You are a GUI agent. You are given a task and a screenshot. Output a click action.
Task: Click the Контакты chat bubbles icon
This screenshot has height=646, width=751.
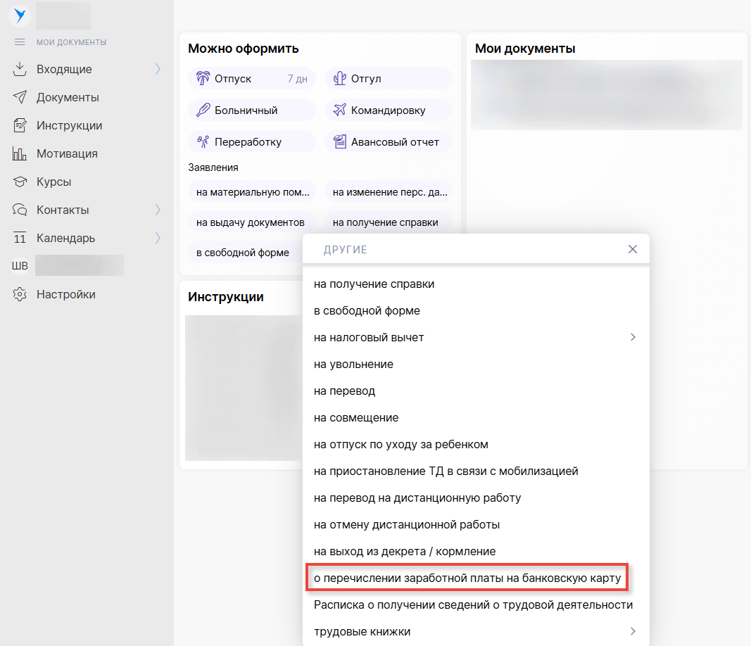(20, 210)
